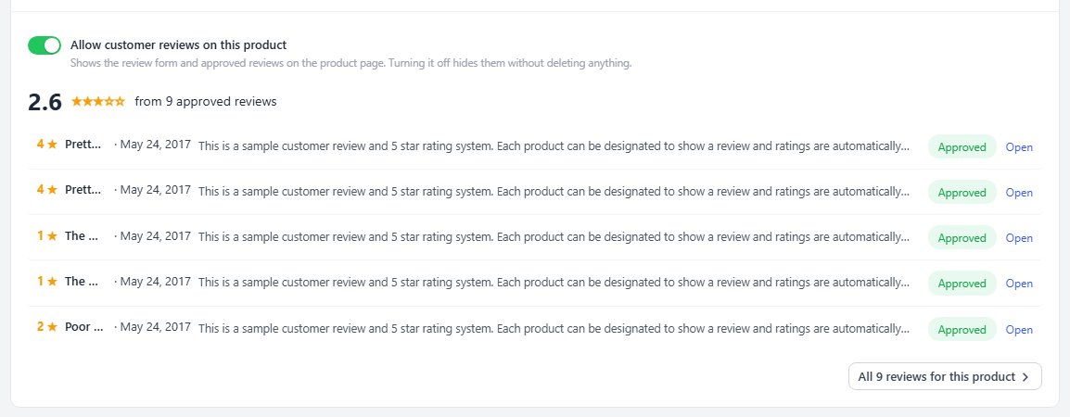This screenshot has height=417, width=1070.
Task: Click the Approved badge on 'Poor ...' review
Action: (x=962, y=330)
